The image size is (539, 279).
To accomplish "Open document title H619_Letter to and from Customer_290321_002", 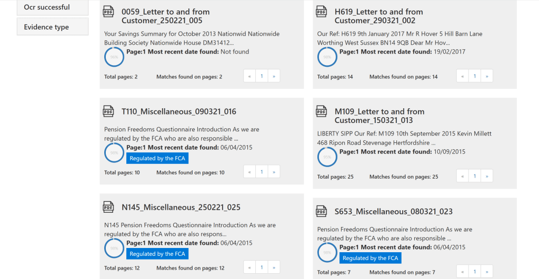I will pyautogui.click(x=378, y=16).
